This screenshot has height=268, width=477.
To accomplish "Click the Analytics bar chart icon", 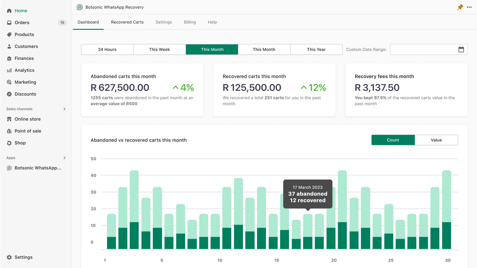I will (x=9, y=70).
